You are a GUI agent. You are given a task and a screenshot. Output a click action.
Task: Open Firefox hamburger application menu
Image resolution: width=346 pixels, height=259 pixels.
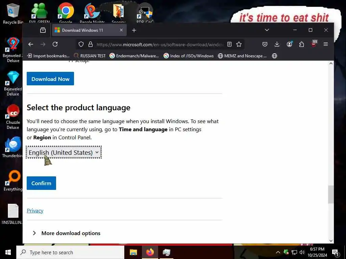tap(325, 44)
